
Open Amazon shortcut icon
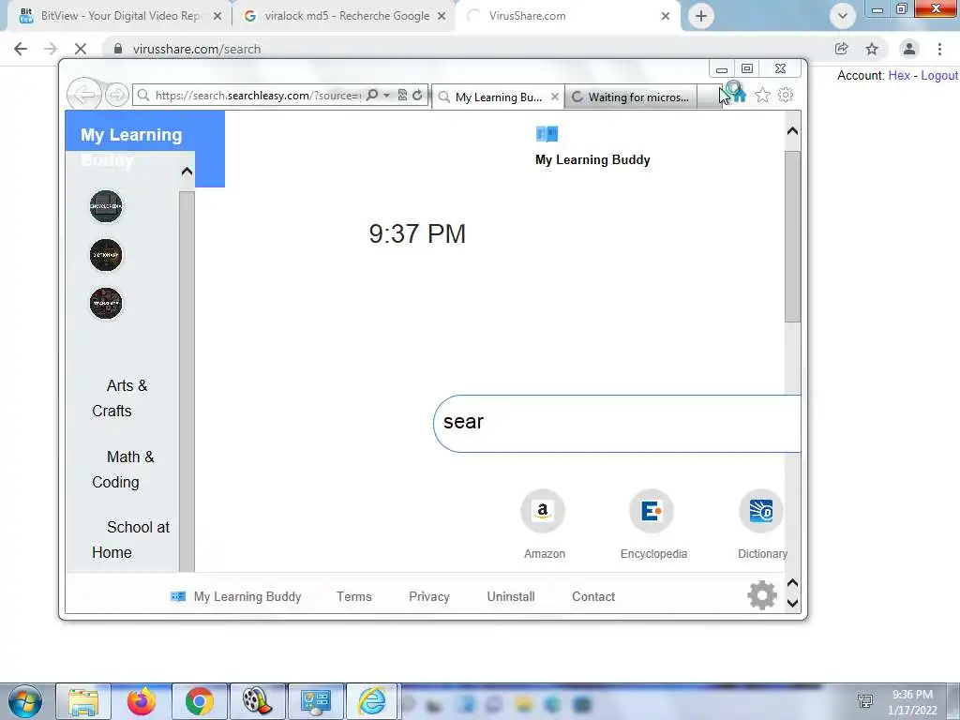point(543,511)
